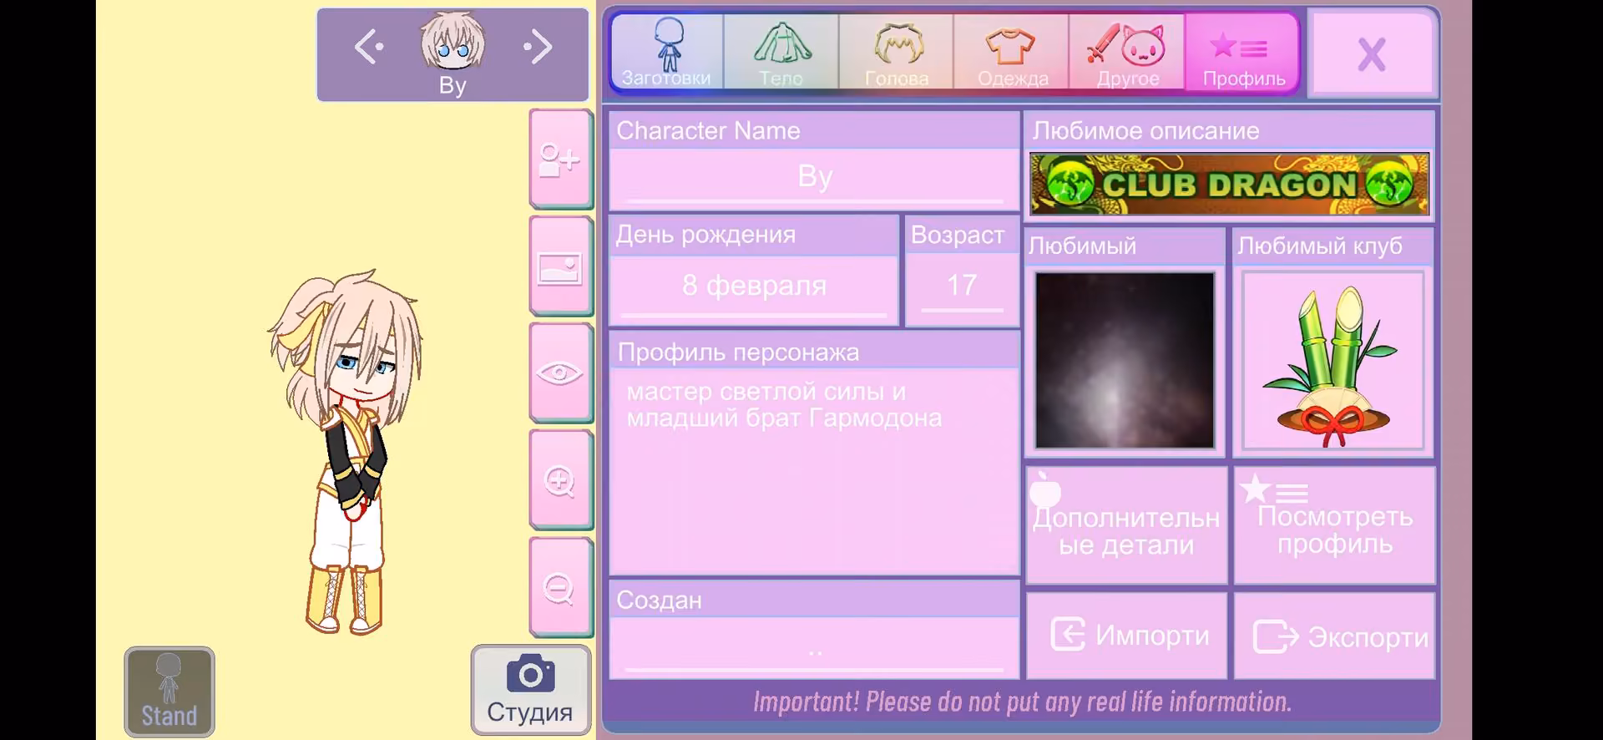This screenshot has width=1603, height=740.
Task: Click the 'Important! Please do not put' notice
Action: 1022,702
